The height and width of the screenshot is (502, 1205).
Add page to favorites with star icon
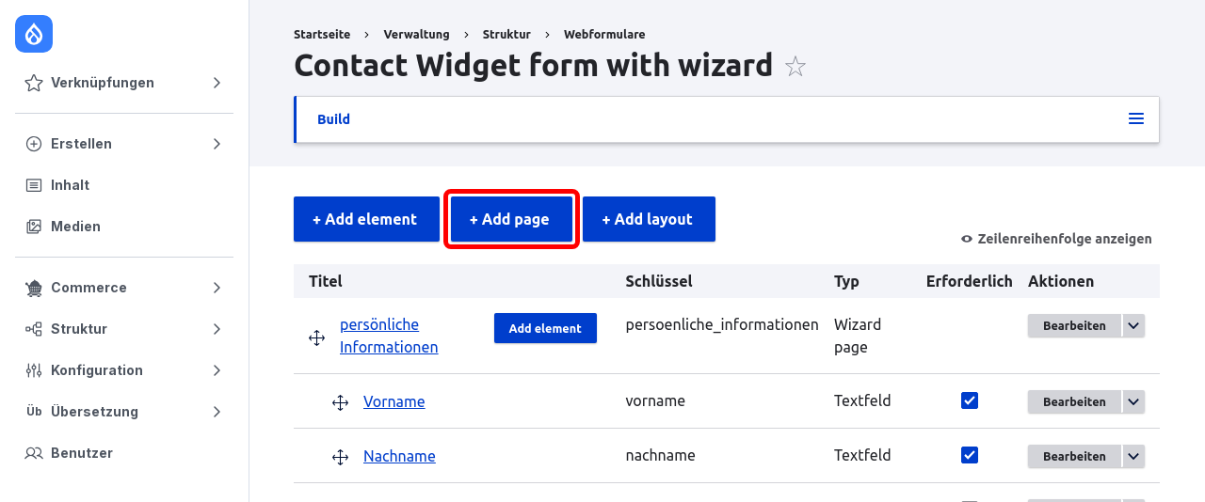pyautogui.click(x=795, y=67)
